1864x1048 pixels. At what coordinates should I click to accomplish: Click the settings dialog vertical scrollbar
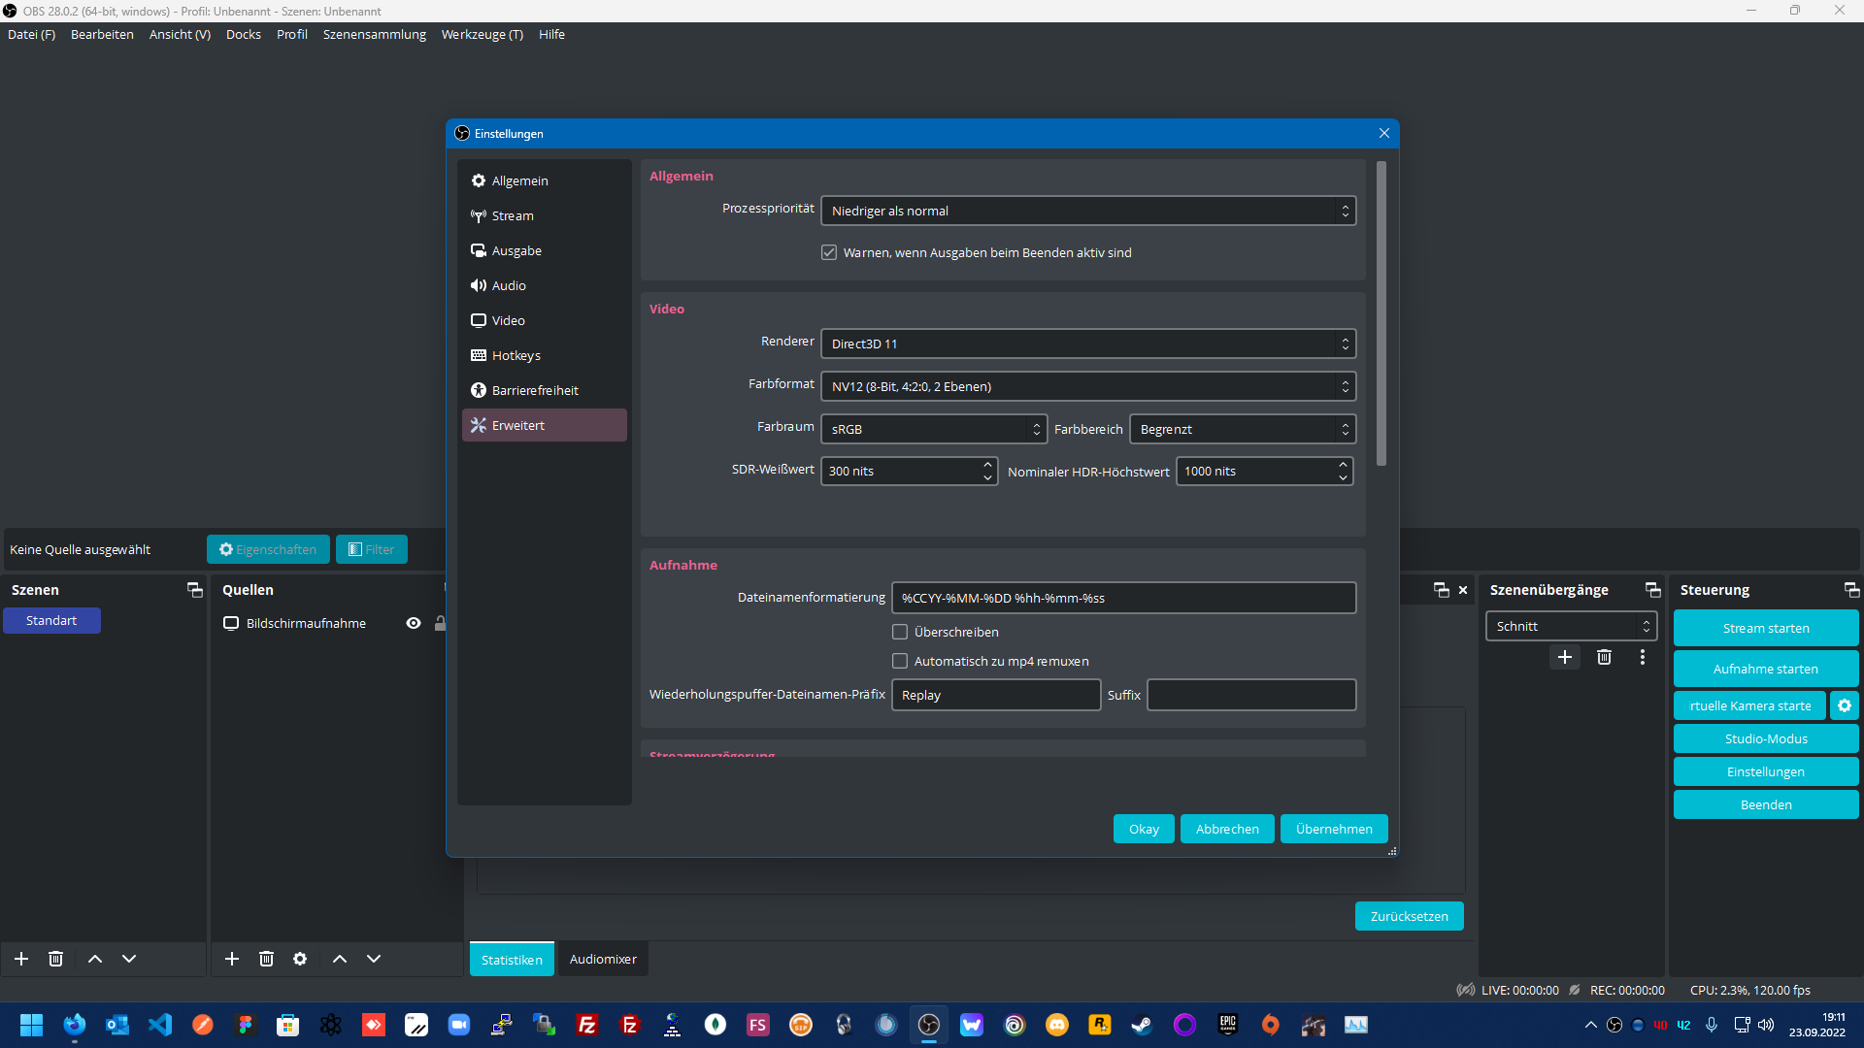click(1381, 313)
